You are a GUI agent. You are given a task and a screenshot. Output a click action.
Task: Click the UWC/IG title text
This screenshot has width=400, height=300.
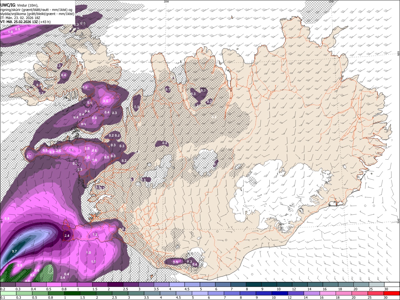(7, 5)
